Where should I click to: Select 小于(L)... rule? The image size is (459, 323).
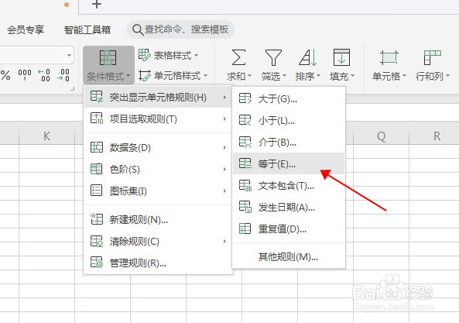pyautogui.click(x=289, y=120)
